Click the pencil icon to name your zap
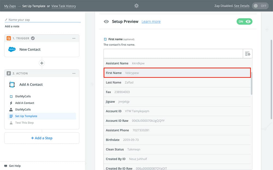 pos(6,20)
